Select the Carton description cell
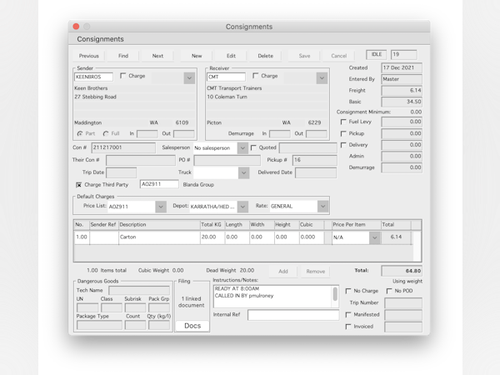Screen dimensions: 500x375 click(x=159, y=237)
